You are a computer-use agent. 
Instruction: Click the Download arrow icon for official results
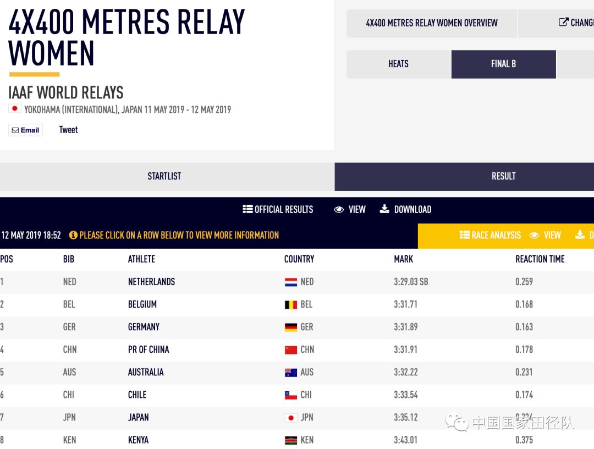click(x=384, y=209)
